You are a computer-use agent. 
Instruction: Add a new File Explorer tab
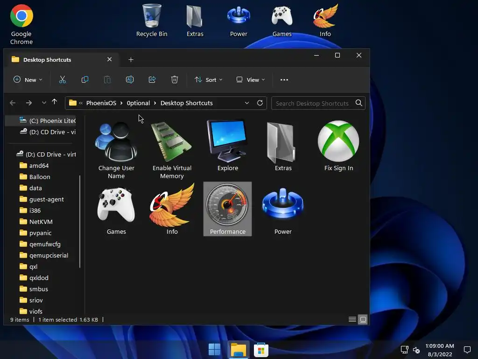click(x=131, y=59)
